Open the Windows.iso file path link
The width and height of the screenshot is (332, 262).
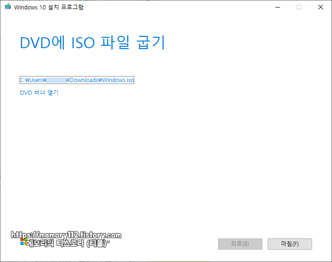pos(77,80)
